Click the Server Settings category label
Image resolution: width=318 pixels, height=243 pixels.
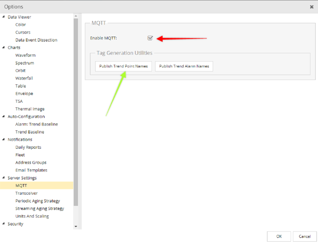[x=22, y=178]
